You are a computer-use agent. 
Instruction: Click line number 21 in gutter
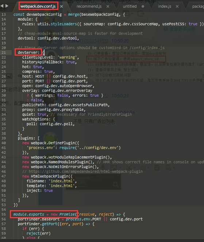(x=3, y=52)
